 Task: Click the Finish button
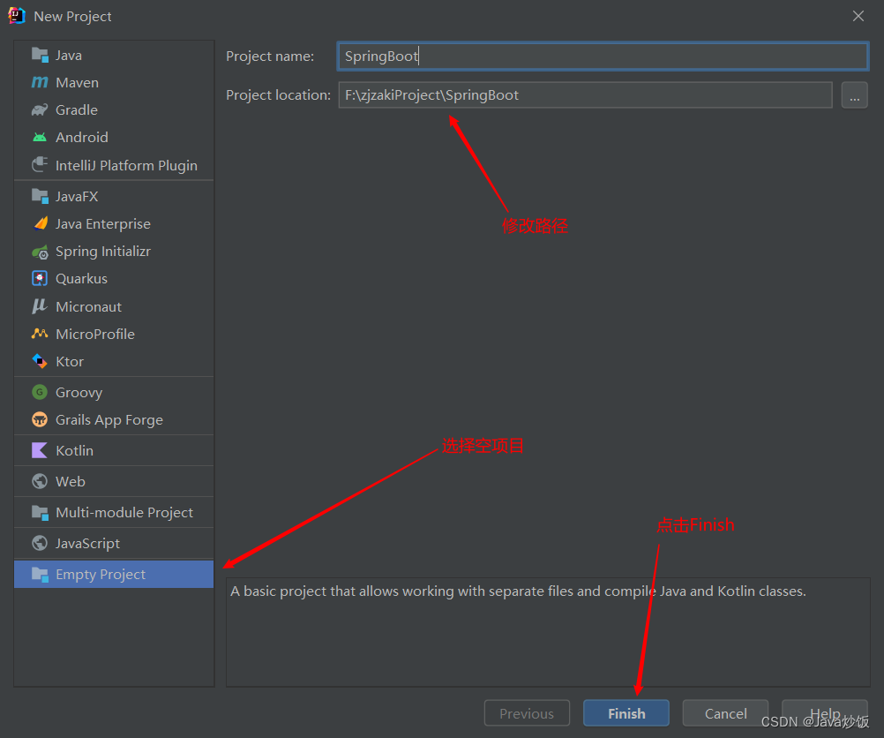pos(626,713)
